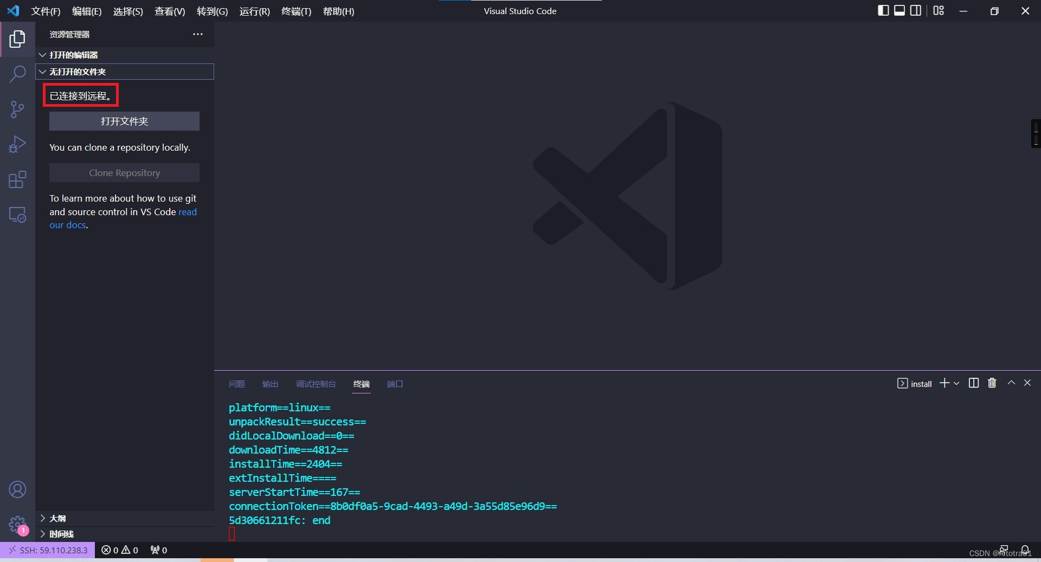Click the 5d30661211fc: end terminal line
Viewport: 1041px width, 562px height.
(279, 520)
